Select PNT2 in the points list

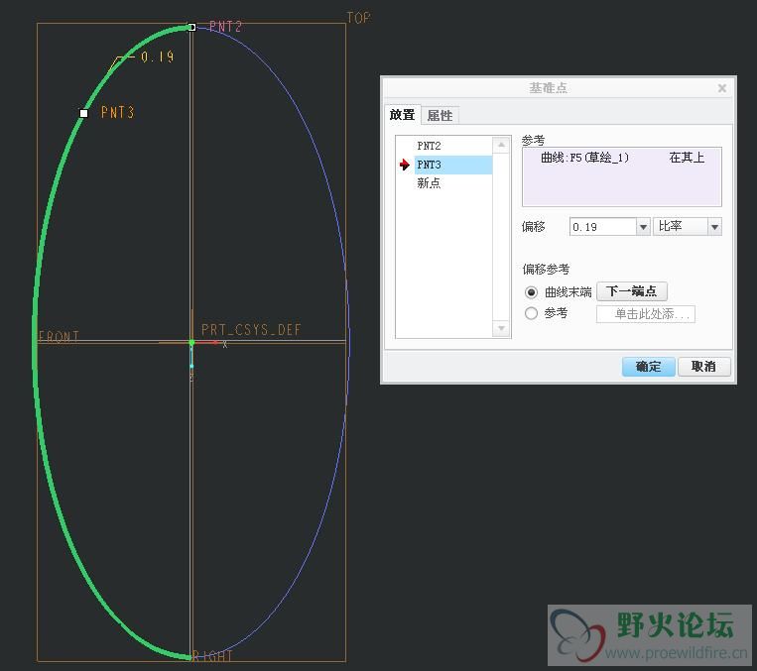pyautogui.click(x=429, y=146)
